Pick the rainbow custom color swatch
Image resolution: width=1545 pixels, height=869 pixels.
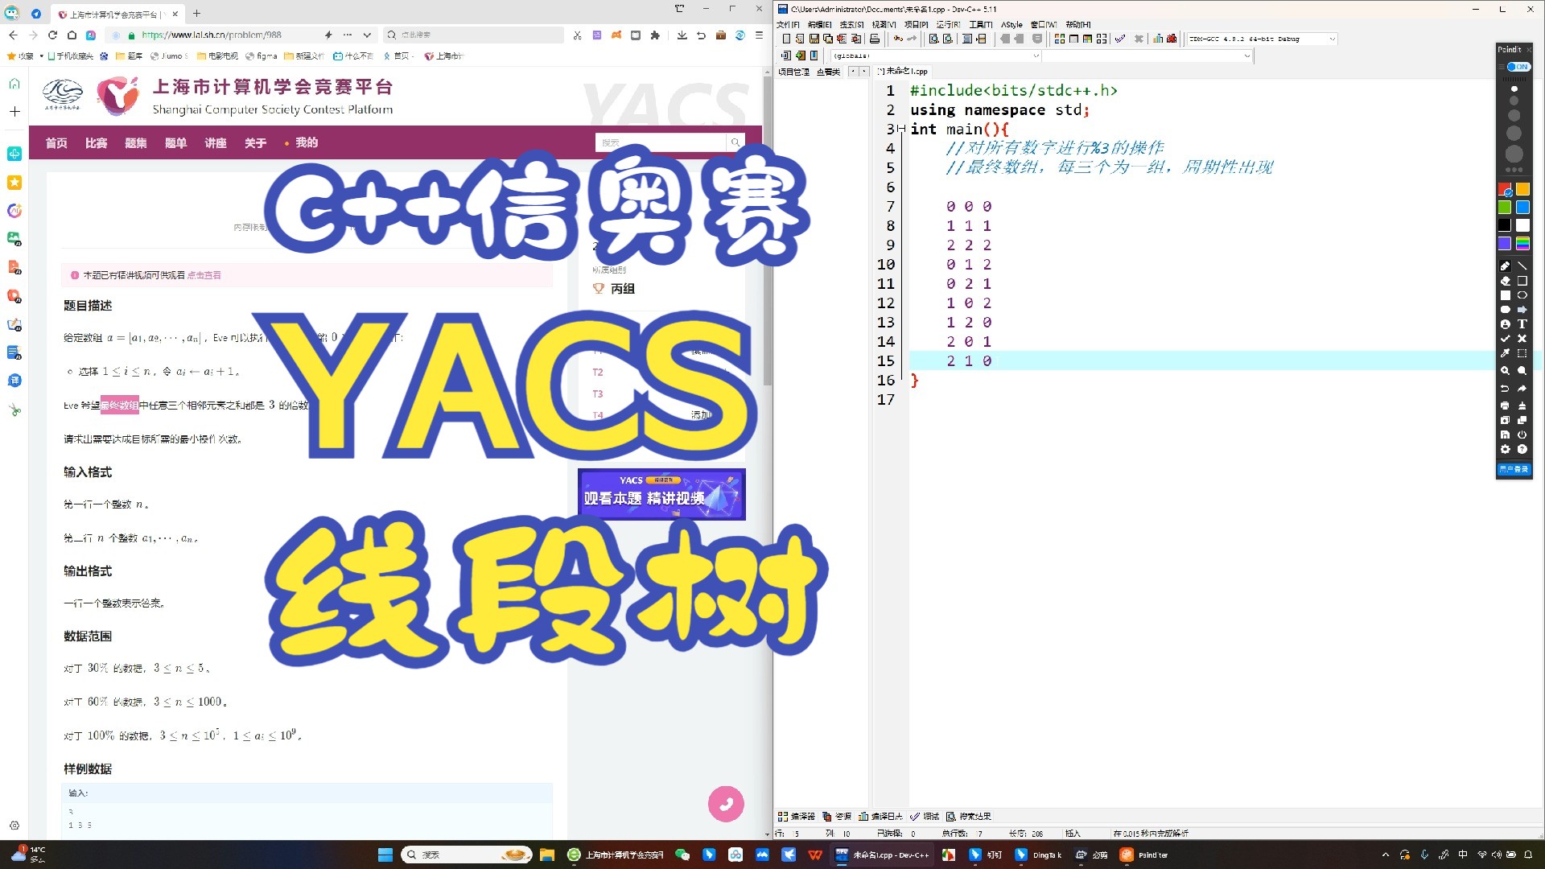[x=1522, y=243]
